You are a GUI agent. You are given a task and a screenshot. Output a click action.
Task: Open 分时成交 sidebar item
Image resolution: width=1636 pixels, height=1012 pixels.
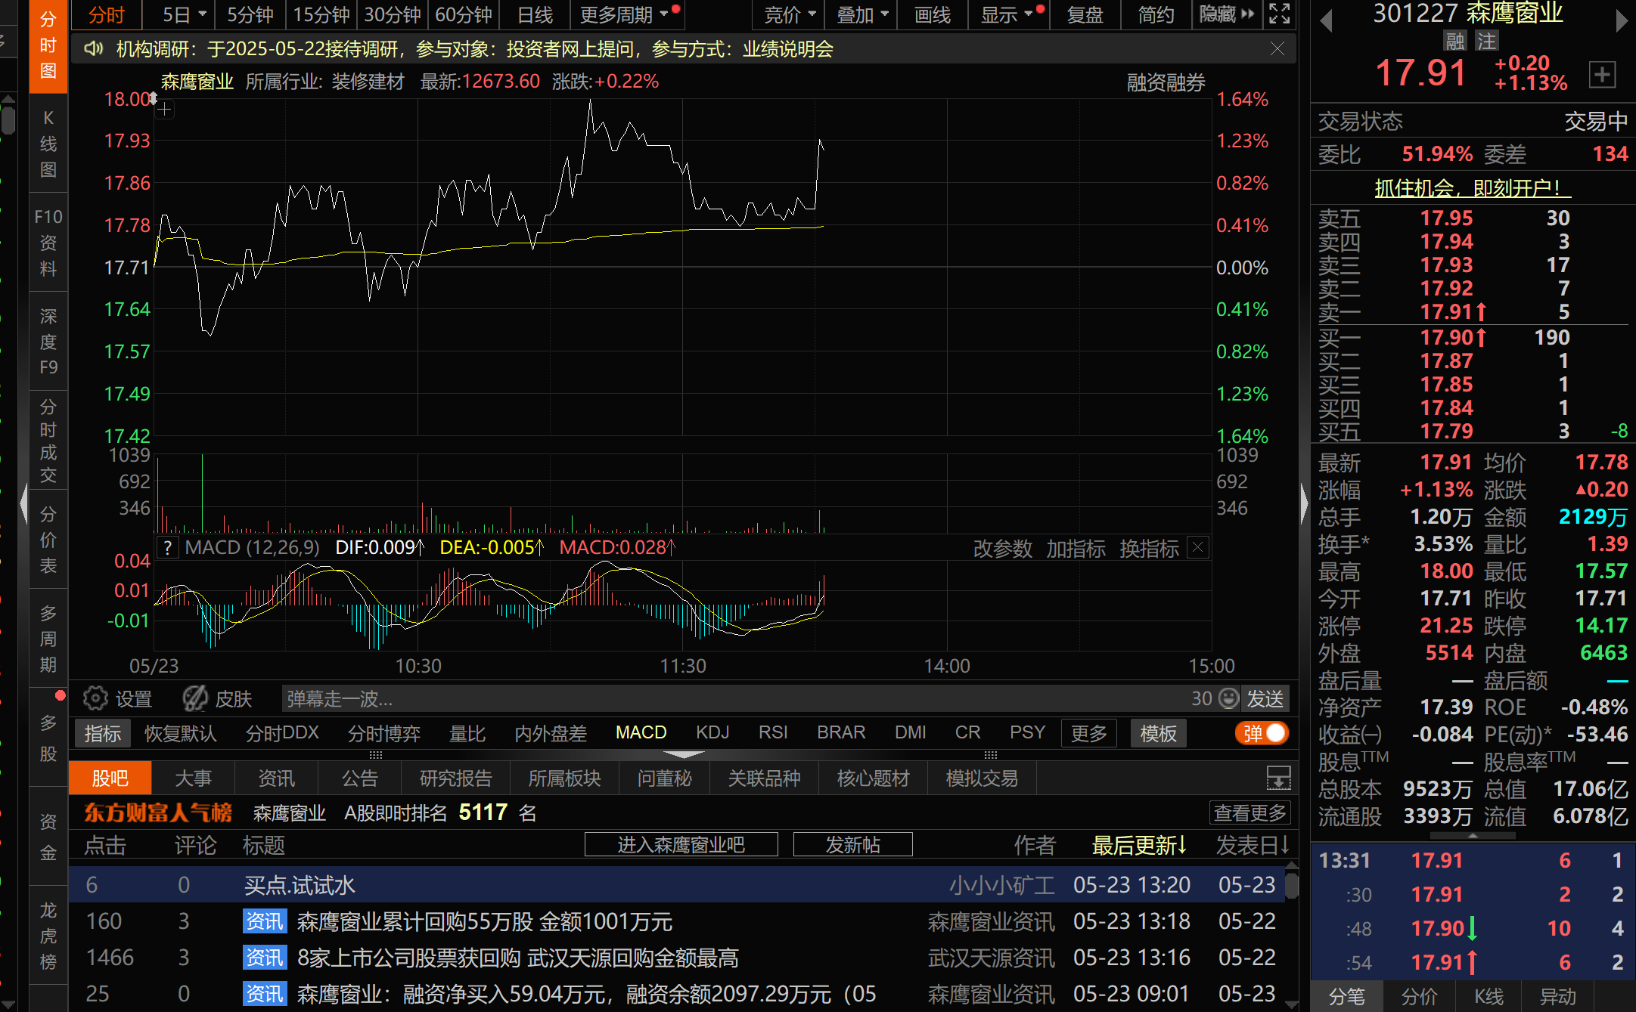pyautogui.click(x=48, y=441)
